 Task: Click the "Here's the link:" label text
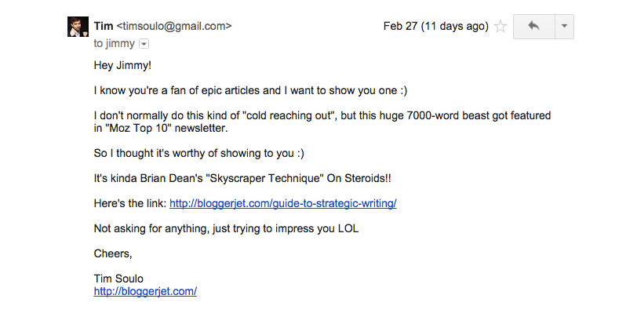coord(129,203)
